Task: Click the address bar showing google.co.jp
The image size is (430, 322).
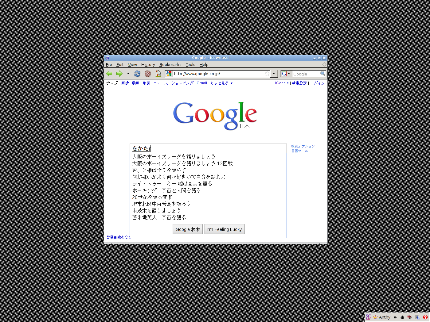Action: tap(219, 74)
